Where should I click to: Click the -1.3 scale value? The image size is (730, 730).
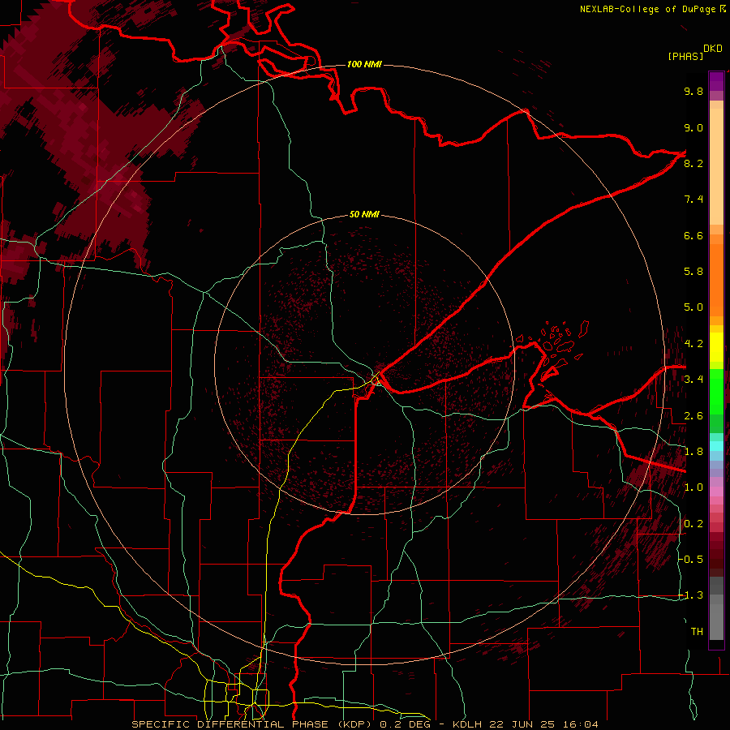pyautogui.click(x=691, y=595)
